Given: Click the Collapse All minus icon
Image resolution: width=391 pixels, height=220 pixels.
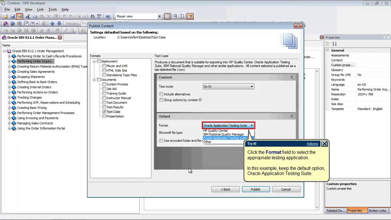Looking at the screenshot, I should coord(84,16).
